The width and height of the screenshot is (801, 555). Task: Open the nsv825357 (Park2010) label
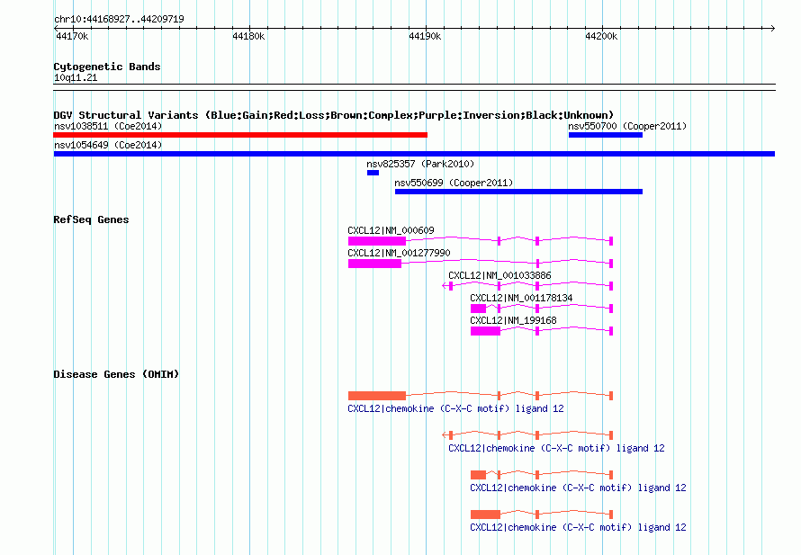tap(420, 164)
